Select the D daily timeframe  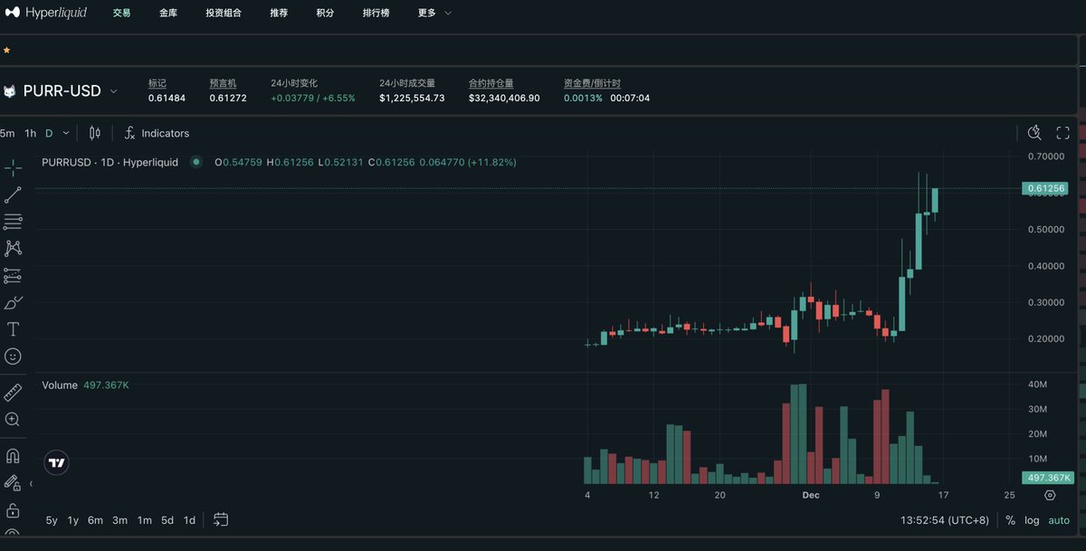[x=49, y=133]
